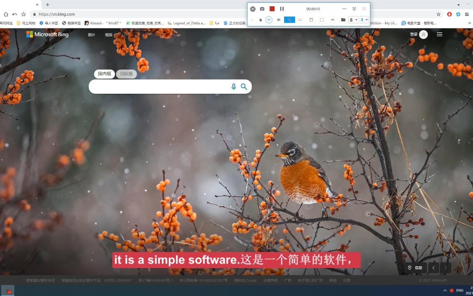Viewport: 473px width, 296px height.
Task: Expand hidden taskbar icons with the chevron
Action: click(444, 290)
